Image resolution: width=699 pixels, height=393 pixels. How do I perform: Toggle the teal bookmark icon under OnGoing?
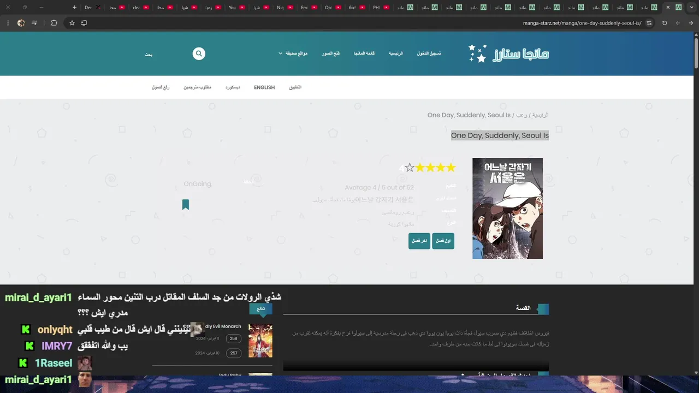(186, 205)
